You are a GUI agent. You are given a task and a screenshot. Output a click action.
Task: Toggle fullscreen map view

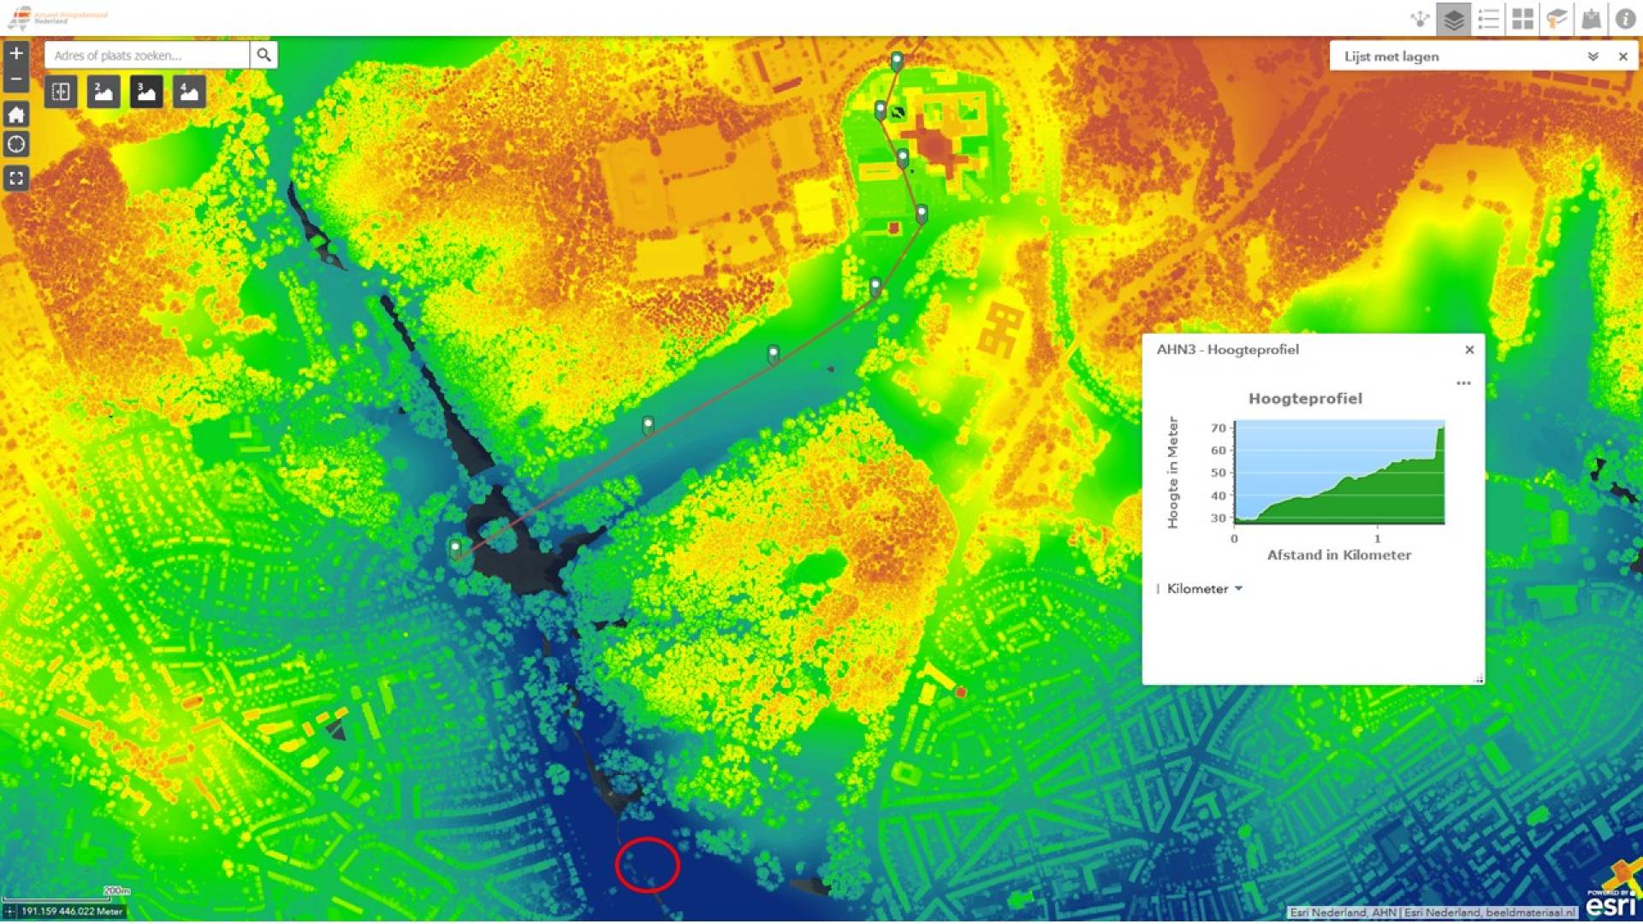point(16,178)
